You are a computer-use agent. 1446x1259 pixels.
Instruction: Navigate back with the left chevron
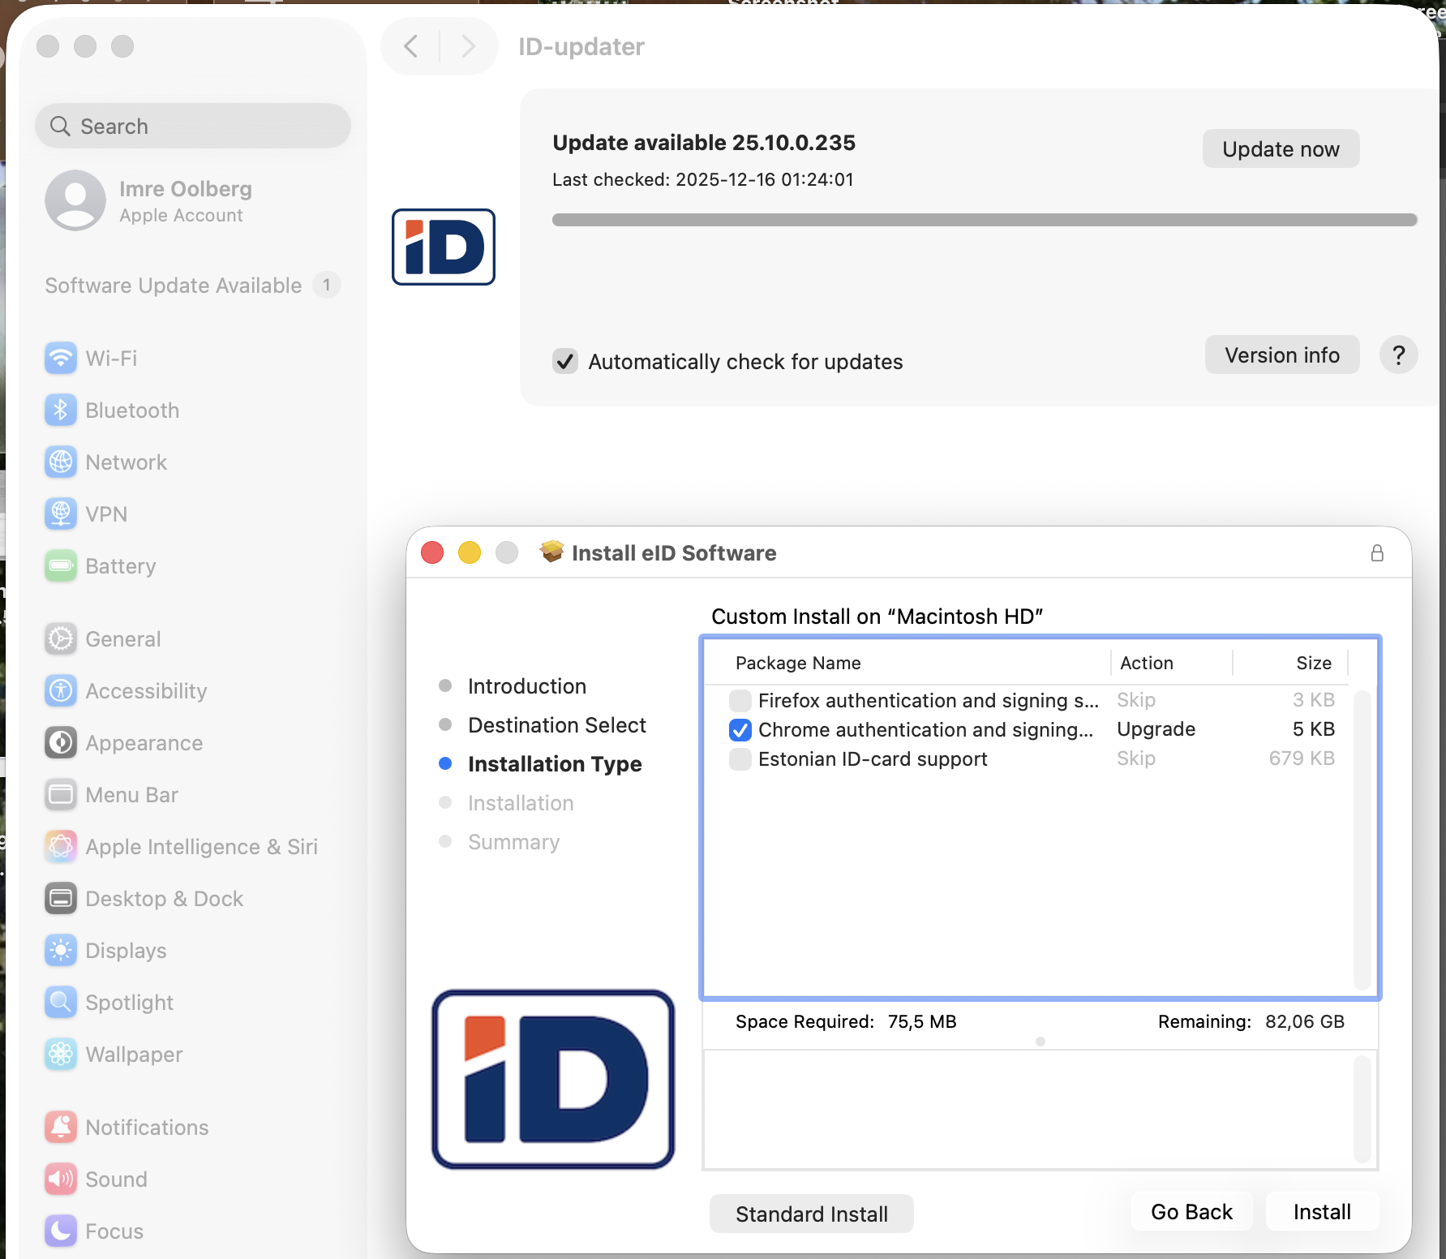point(411,46)
